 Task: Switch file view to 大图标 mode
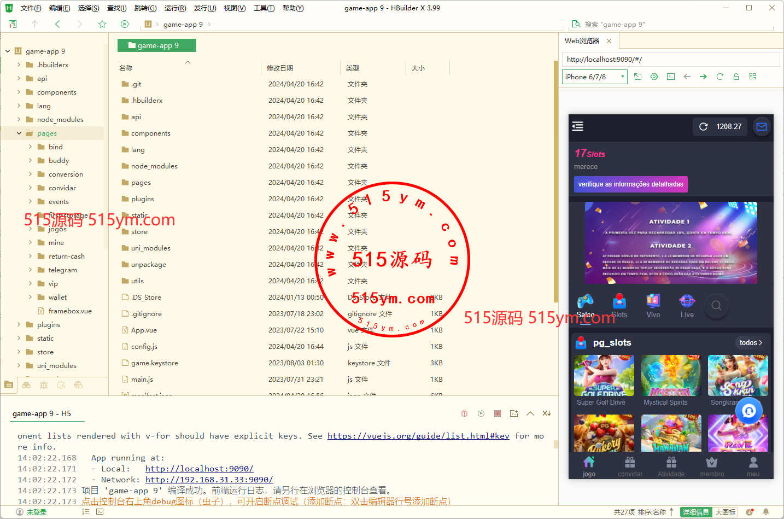[x=725, y=512]
